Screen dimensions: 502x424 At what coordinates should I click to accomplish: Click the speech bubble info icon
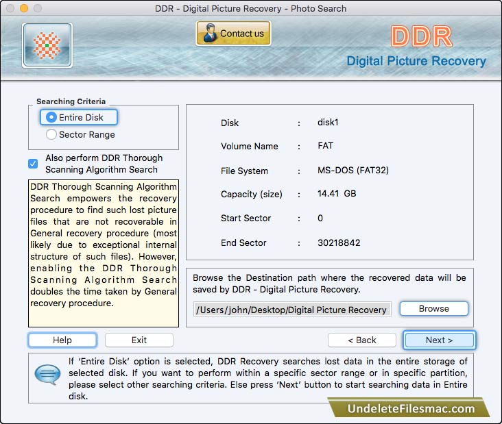(x=48, y=375)
